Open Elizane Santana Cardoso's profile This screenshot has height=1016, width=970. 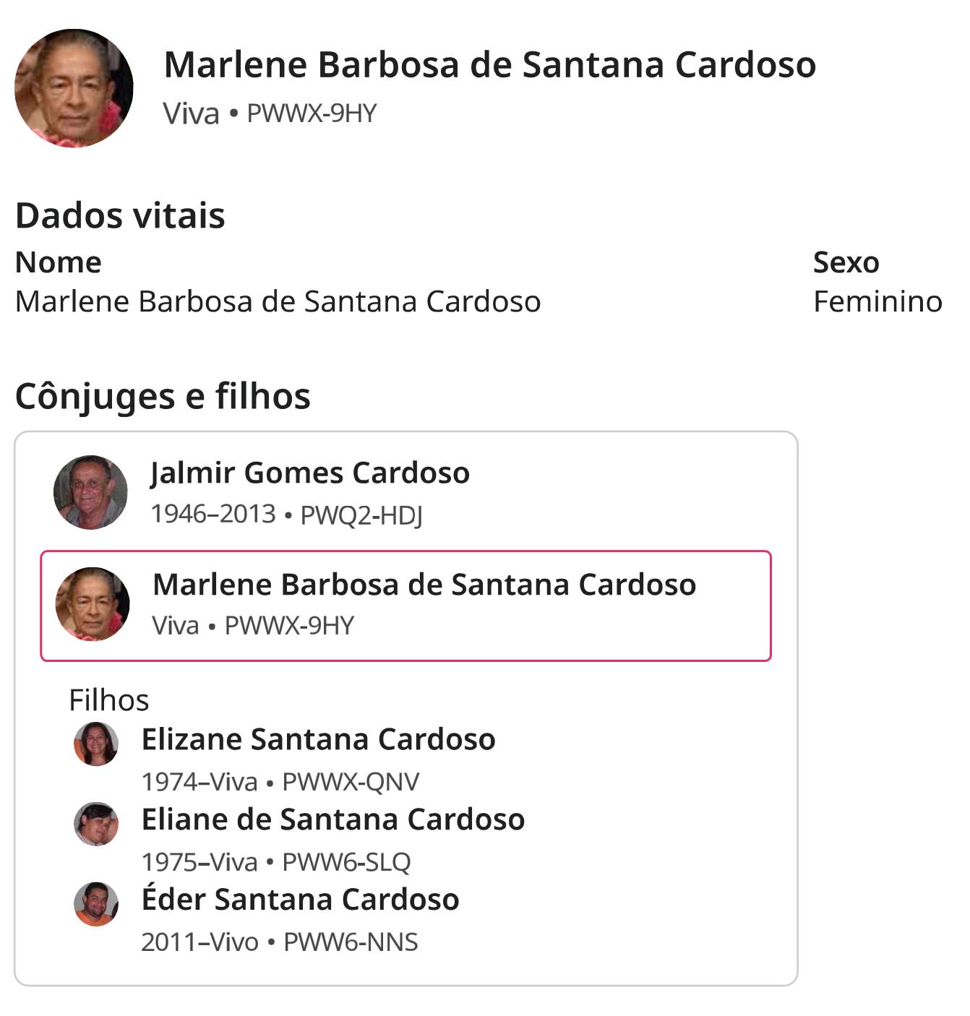click(x=319, y=739)
